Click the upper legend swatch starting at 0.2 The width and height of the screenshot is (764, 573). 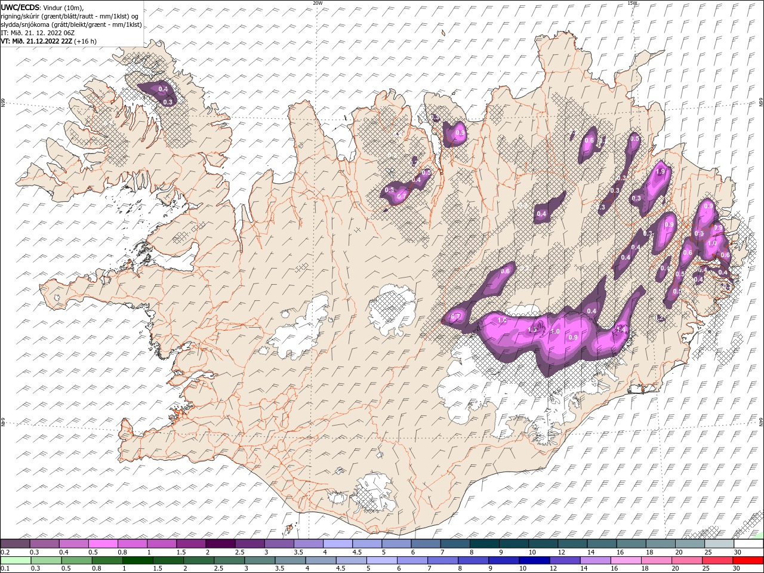coord(15,544)
